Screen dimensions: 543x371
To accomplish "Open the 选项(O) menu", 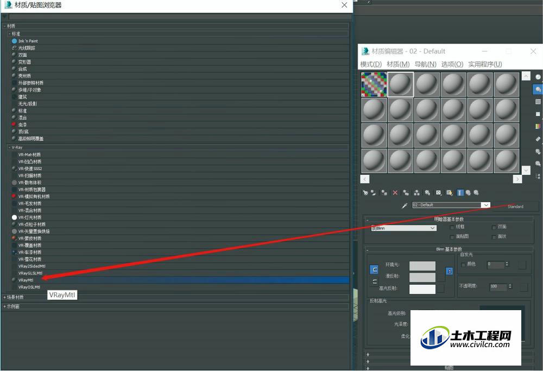I will (452, 64).
